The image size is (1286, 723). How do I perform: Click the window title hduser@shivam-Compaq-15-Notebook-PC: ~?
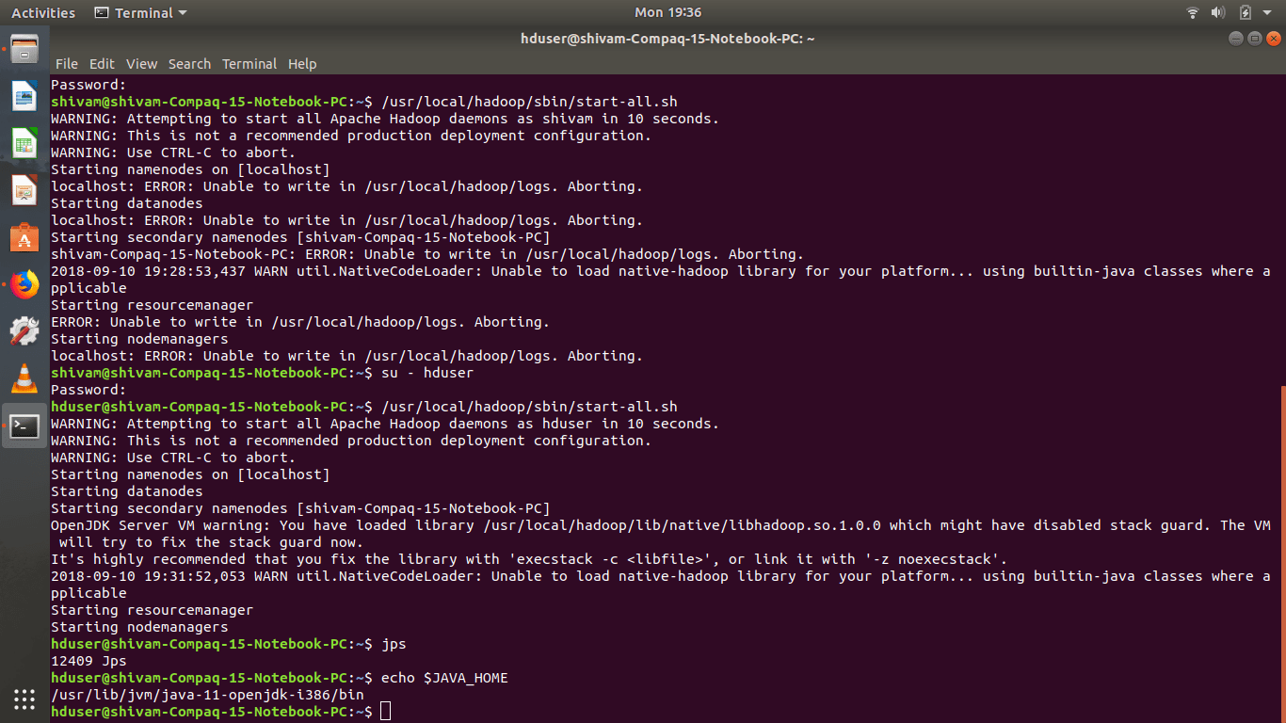click(x=667, y=39)
